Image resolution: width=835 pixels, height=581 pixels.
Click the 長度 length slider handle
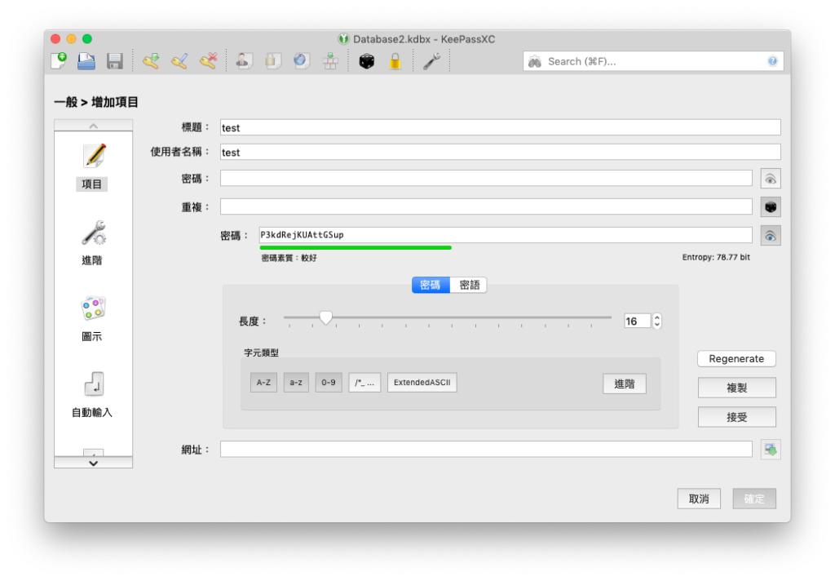pyautogui.click(x=326, y=318)
